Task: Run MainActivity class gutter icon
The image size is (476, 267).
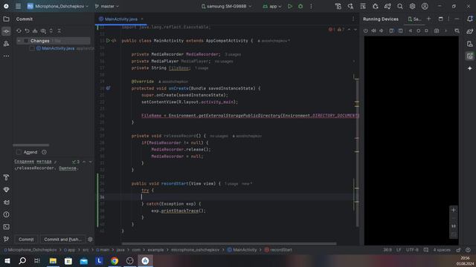Action: [108, 40]
